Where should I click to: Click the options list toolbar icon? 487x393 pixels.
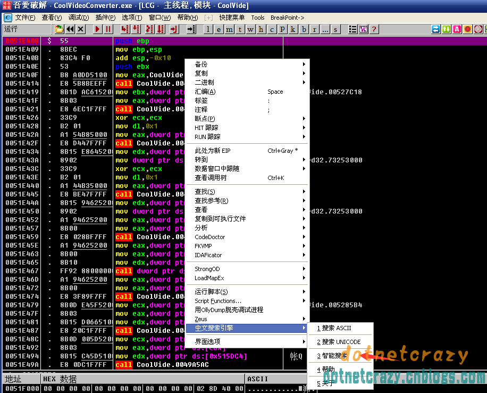pos(352,29)
